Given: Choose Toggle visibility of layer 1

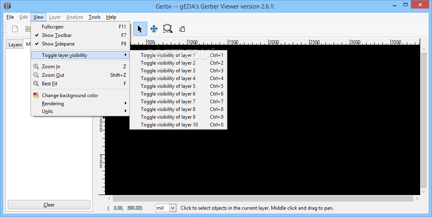Looking at the screenshot, I should click(179, 55).
